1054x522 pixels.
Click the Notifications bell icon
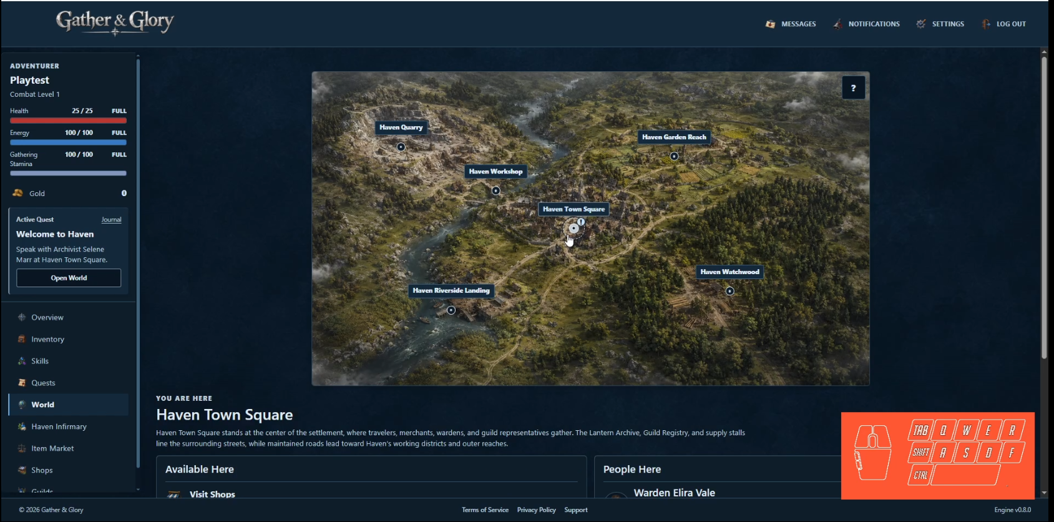click(837, 24)
